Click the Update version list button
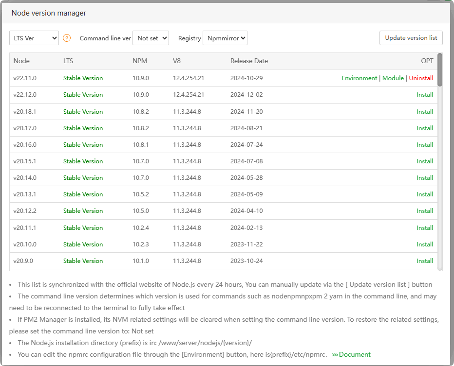 [x=411, y=38]
